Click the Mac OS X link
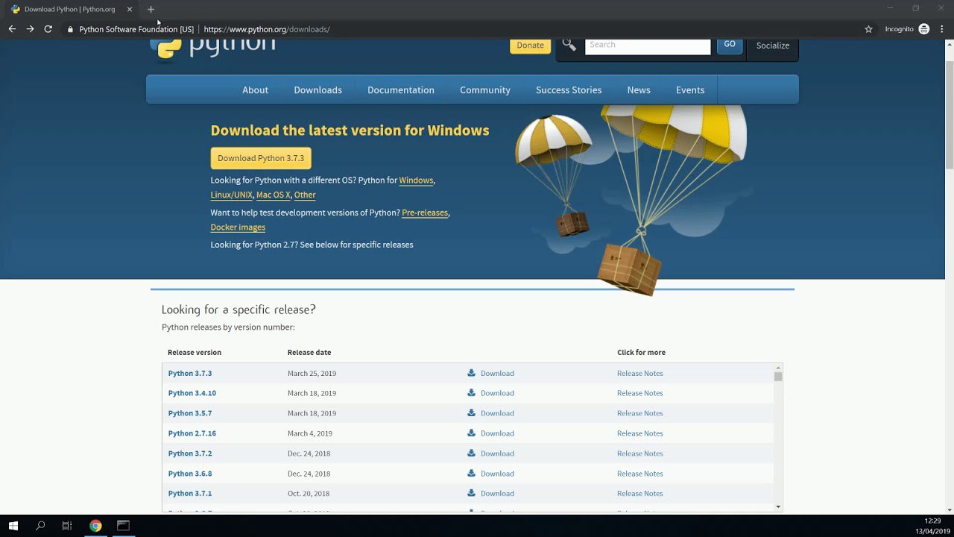Screen dimensions: 954x537 pos(274,195)
